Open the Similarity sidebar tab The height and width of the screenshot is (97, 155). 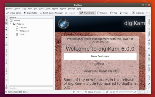tap(6, 70)
